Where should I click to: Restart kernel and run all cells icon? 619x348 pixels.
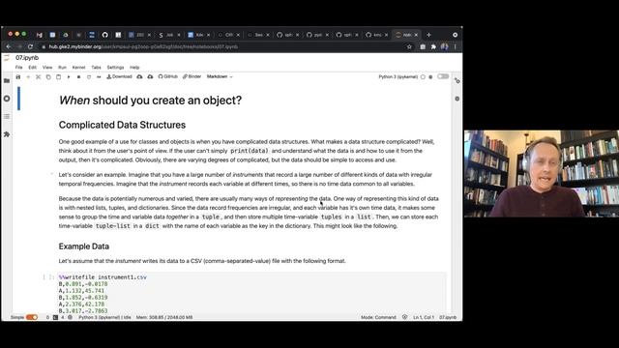coord(99,77)
